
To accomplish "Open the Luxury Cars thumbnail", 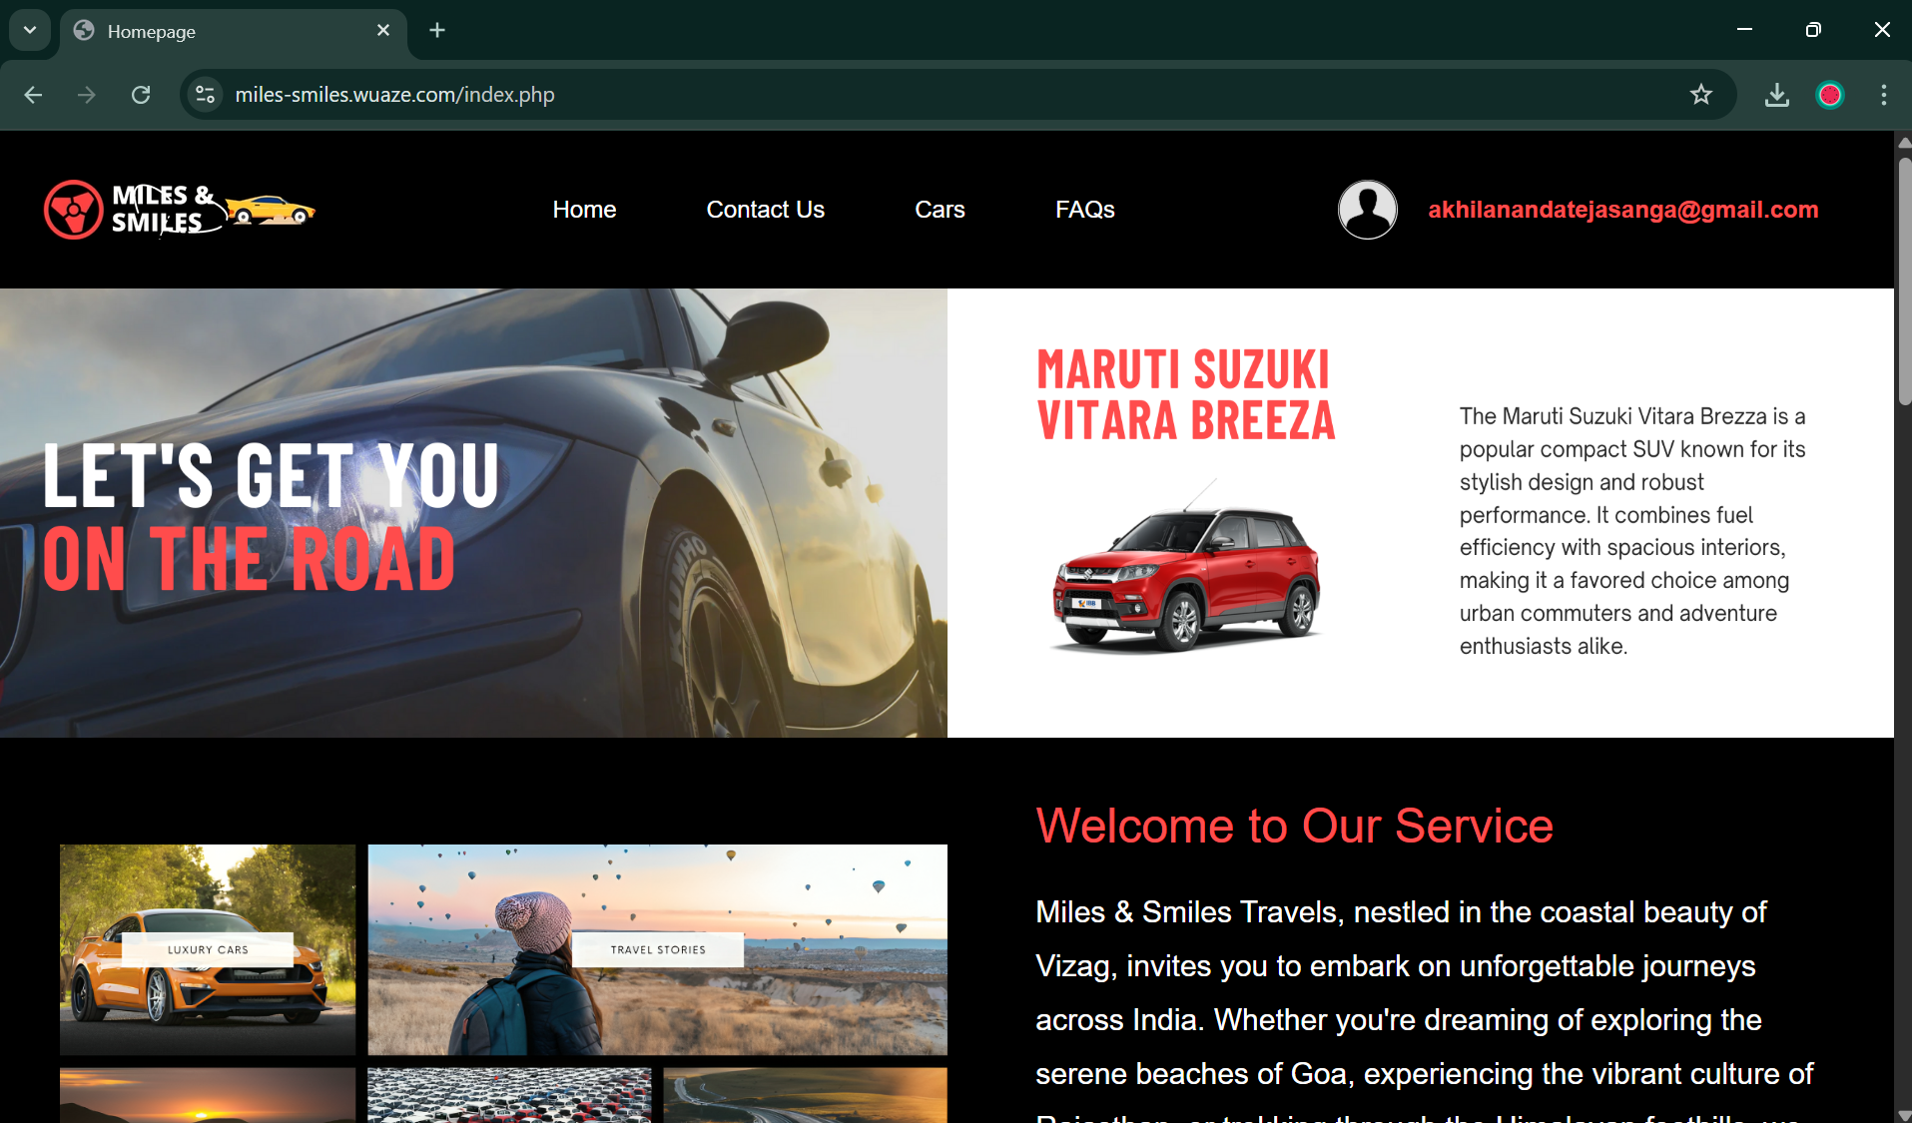I will pos(208,949).
